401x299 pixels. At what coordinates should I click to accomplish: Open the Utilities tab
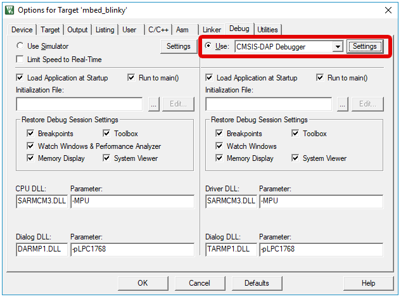pyautogui.click(x=267, y=30)
